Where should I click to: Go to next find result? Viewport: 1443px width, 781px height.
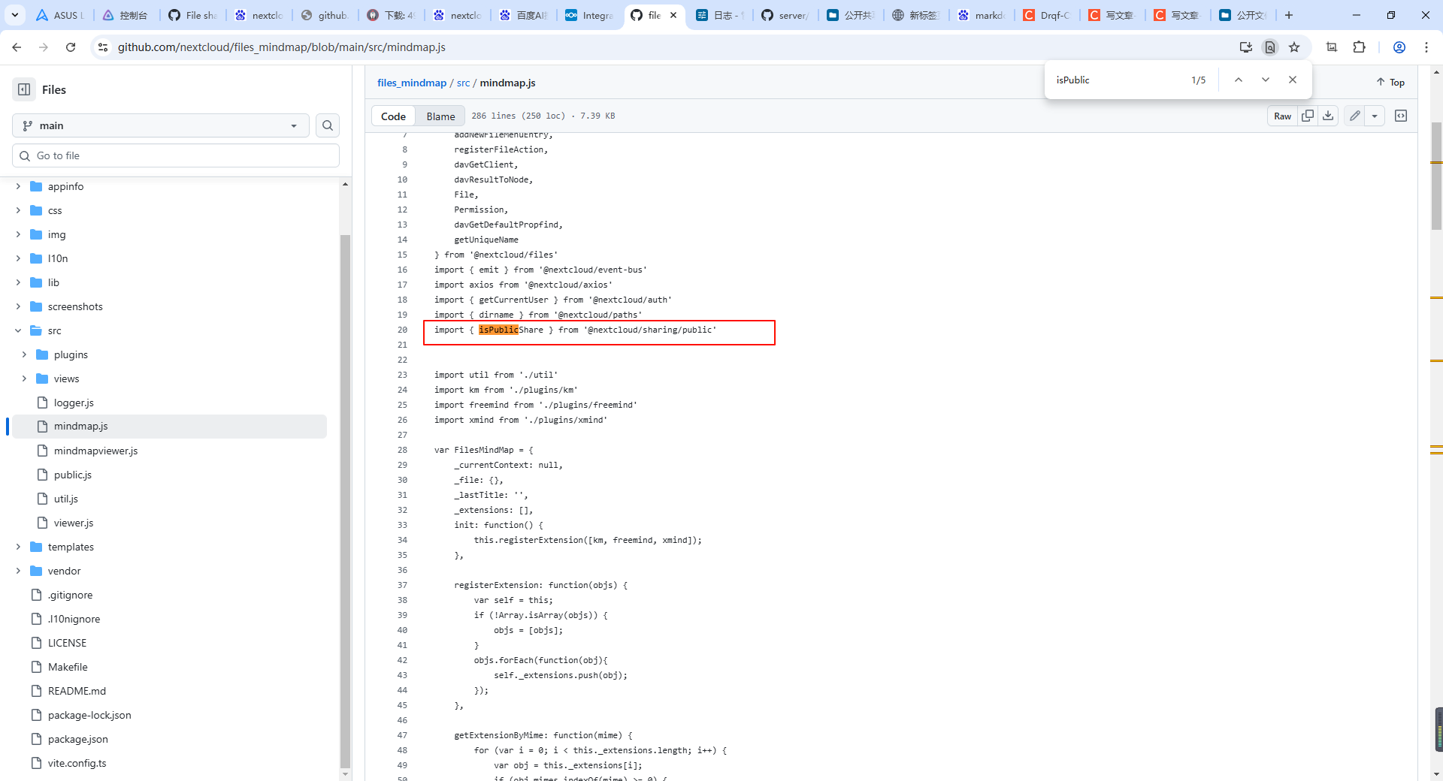click(x=1266, y=80)
